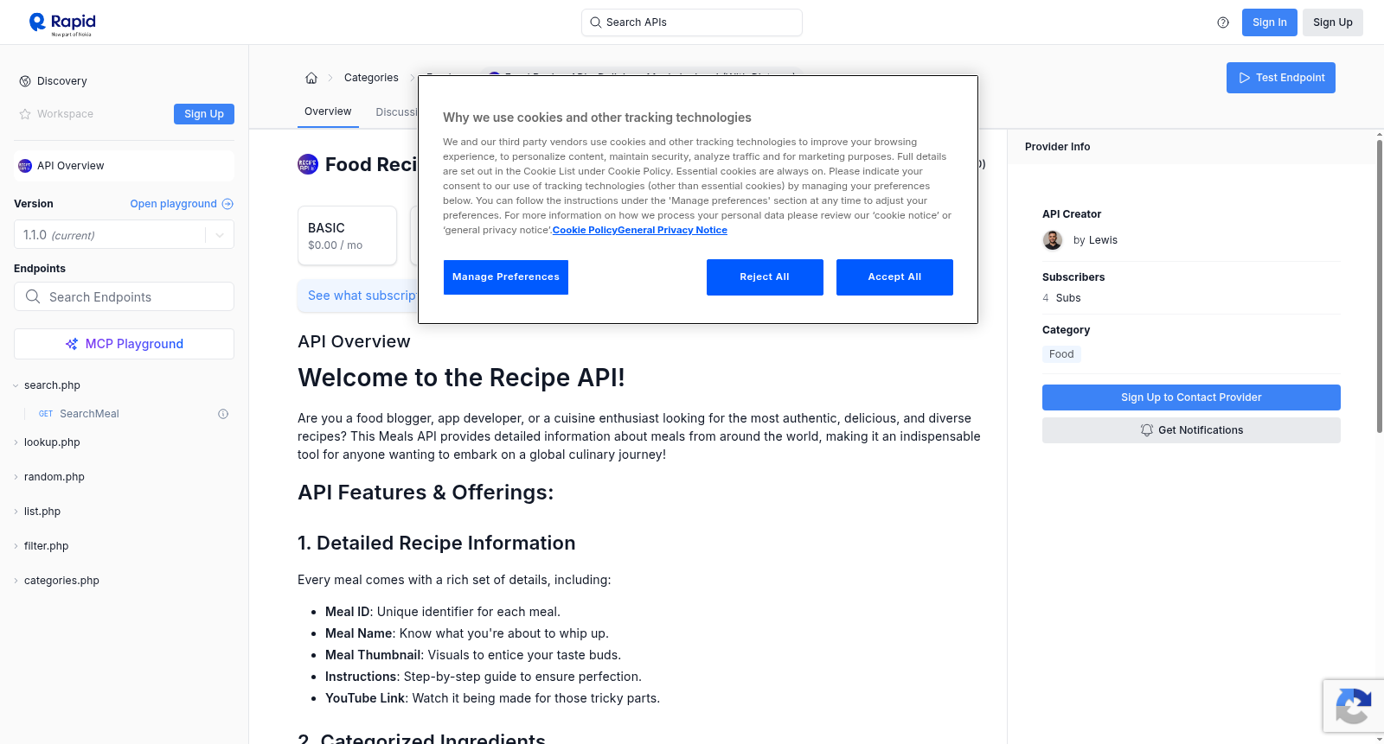The width and height of the screenshot is (1384, 744).
Task: Click the magnifier icon in Search Endpoints
Action: [33, 296]
